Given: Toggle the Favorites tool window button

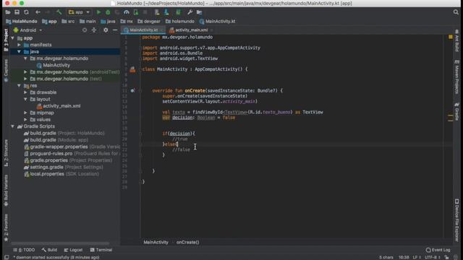Looking at the screenshot, I should (x=6, y=227).
